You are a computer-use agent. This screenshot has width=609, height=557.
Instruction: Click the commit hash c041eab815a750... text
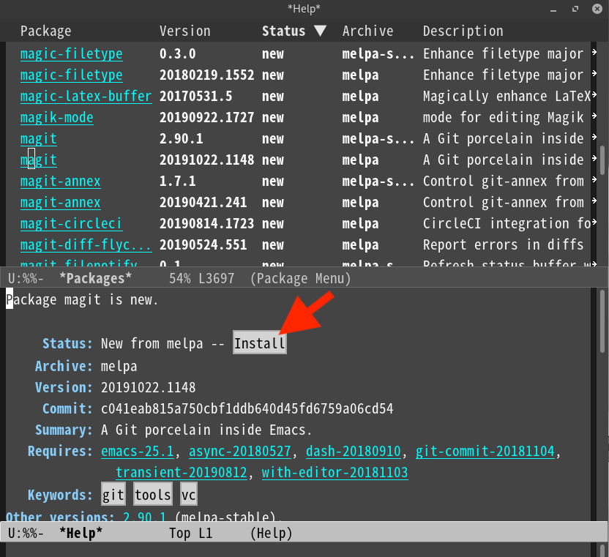(247, 409)
